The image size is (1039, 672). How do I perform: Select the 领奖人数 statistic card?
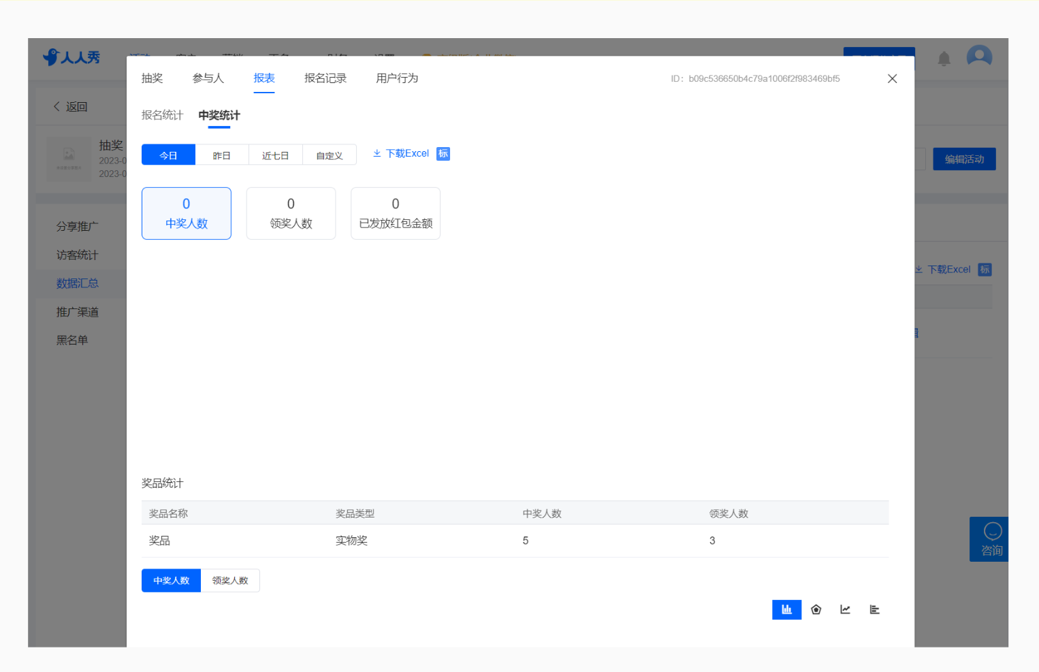(291, 214)
